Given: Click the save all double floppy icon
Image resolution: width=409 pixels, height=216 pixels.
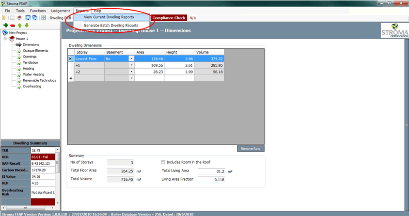Looking at the screenshot, I should 35,18.
